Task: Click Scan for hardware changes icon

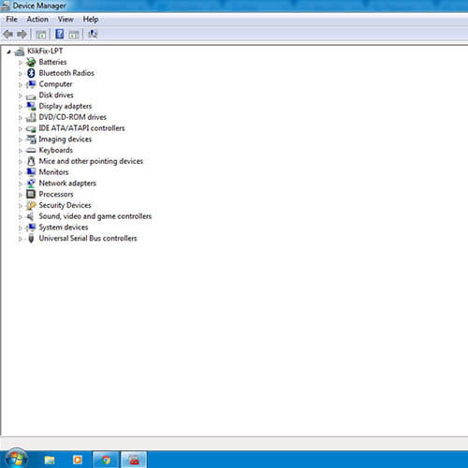Action: click(93, 34)
